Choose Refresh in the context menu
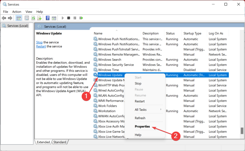This screenshot has width=245, height=151. coord(145,118)
